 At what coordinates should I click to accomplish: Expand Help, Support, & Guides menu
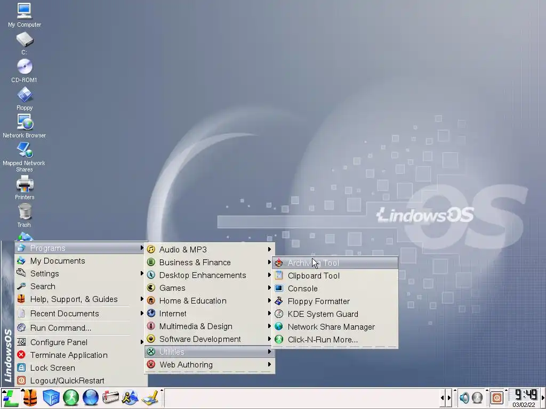[x=80, y=299]
